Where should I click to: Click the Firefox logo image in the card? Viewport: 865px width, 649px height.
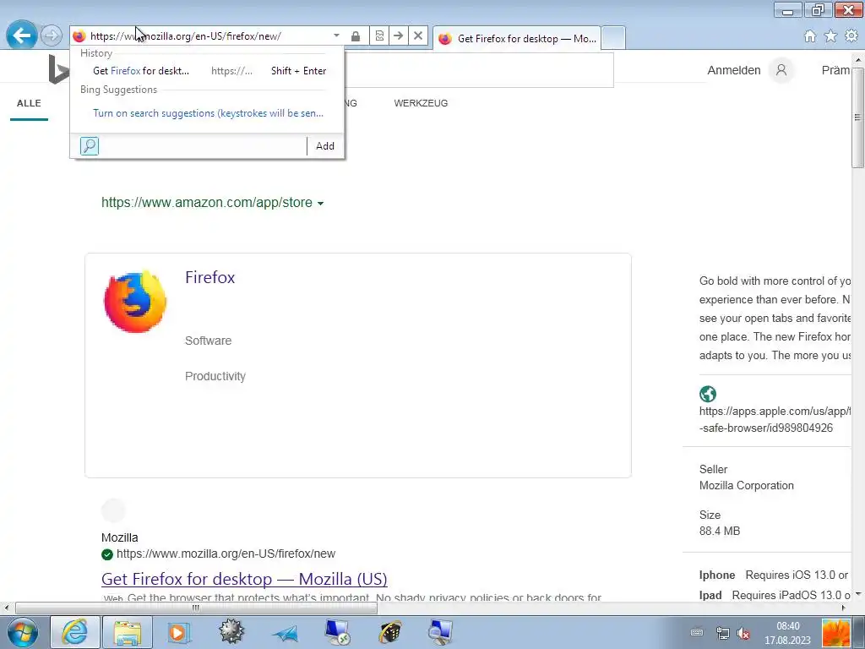[135, 302]
